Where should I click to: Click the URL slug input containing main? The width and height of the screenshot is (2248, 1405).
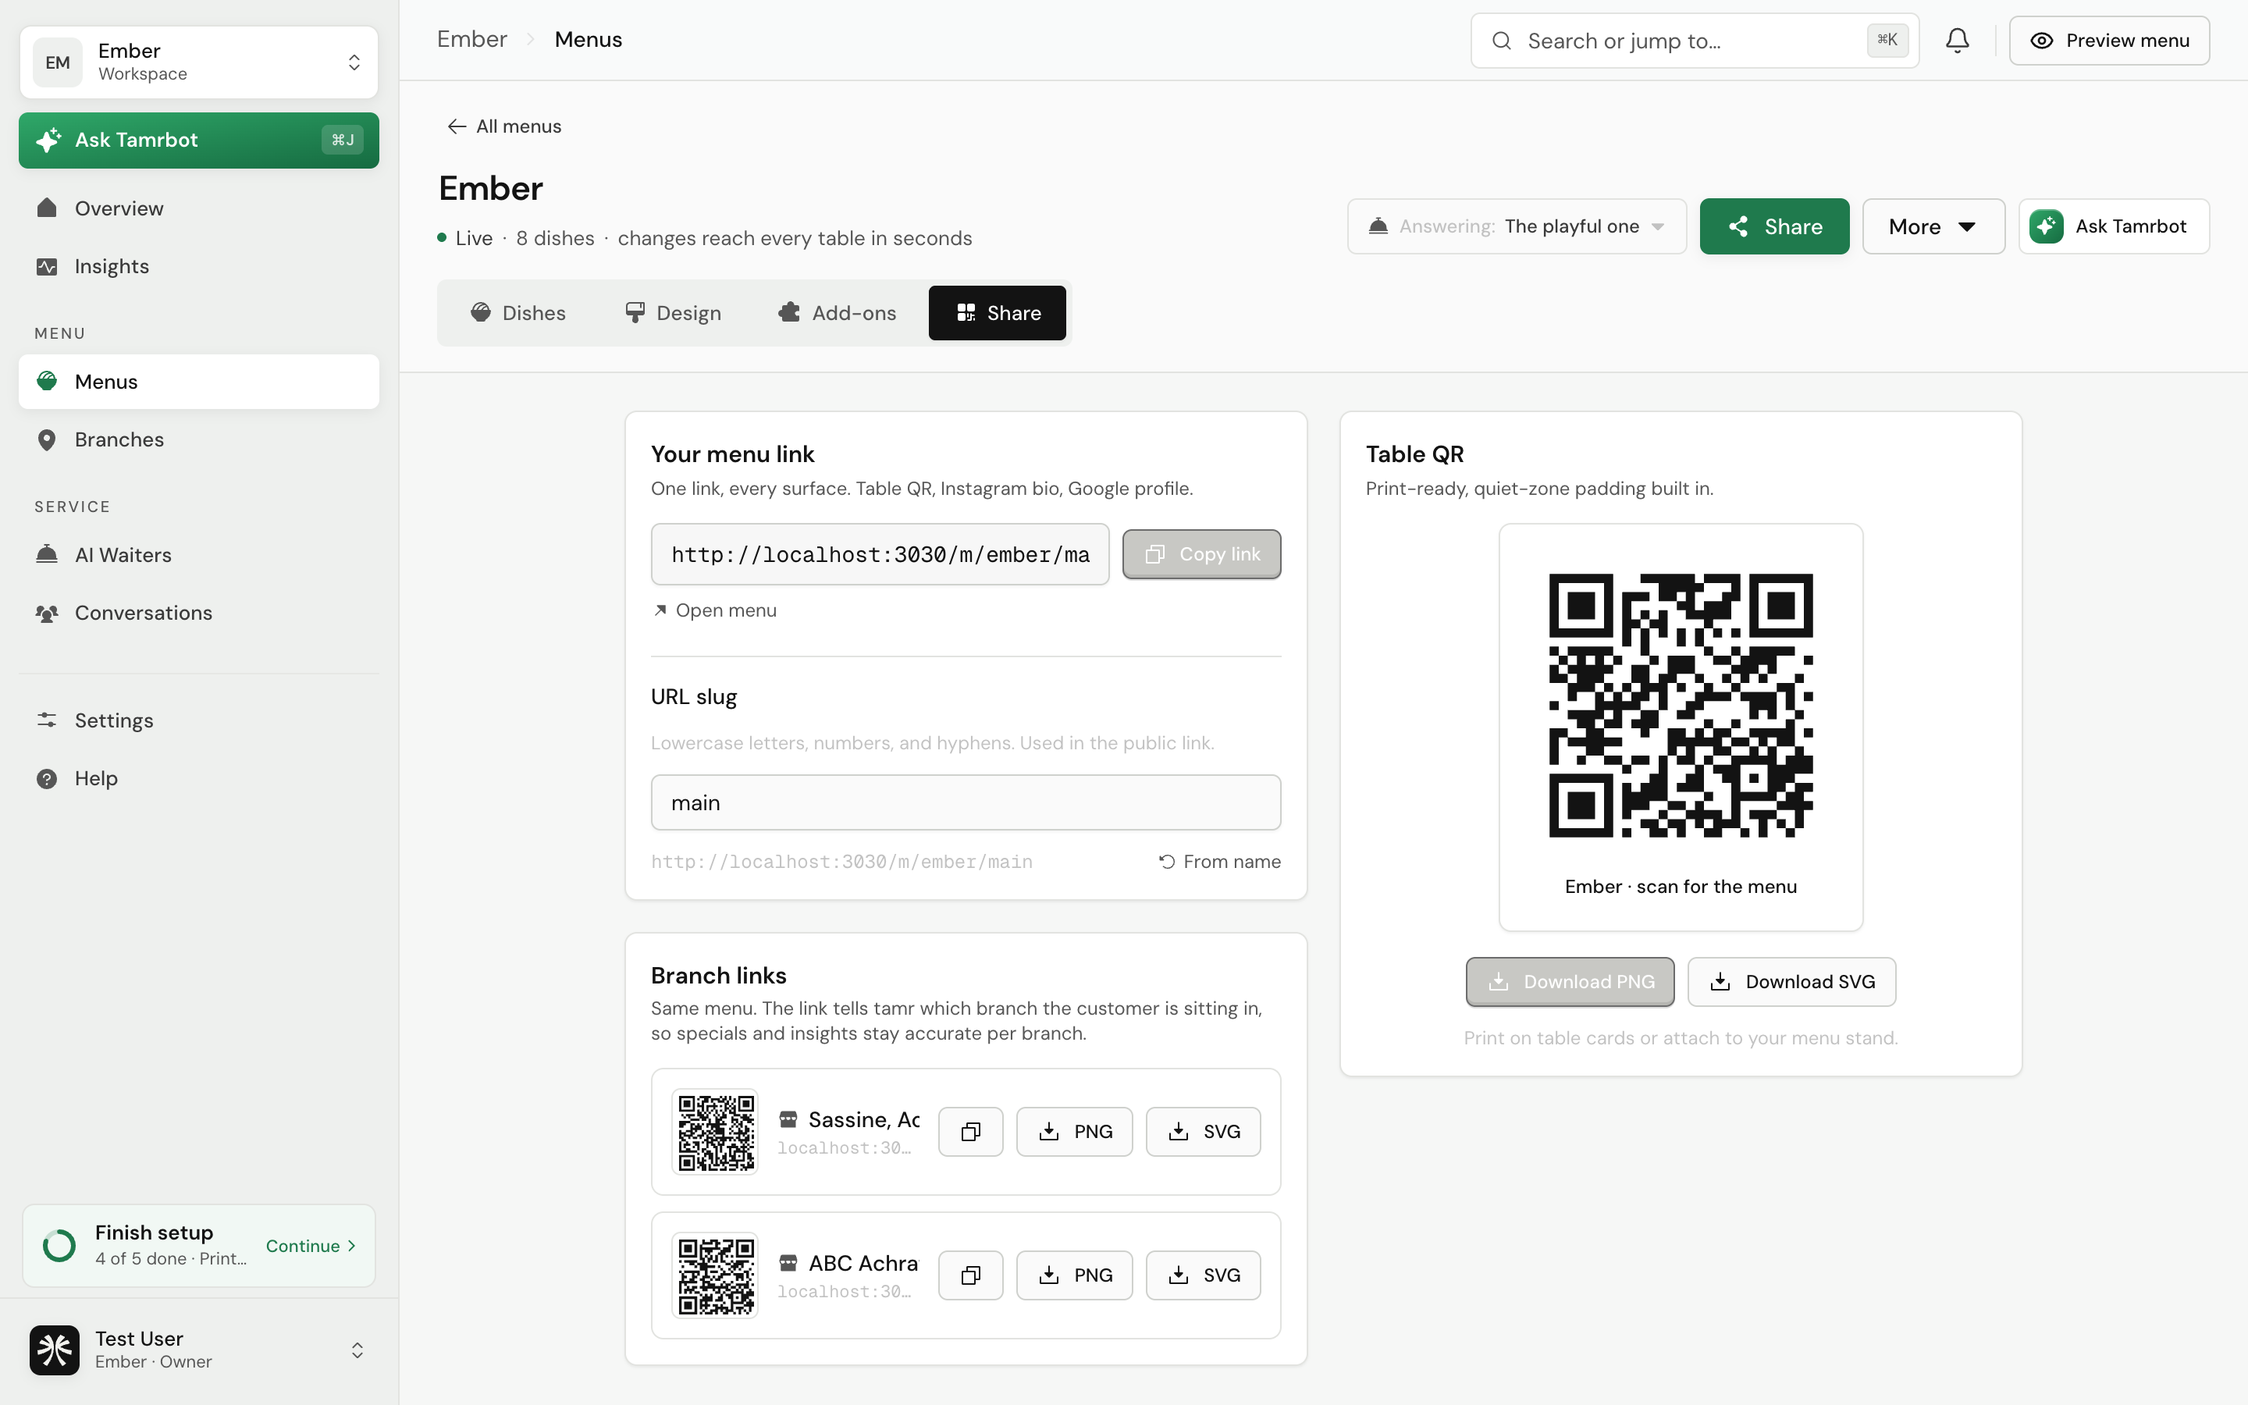point(965,803)
